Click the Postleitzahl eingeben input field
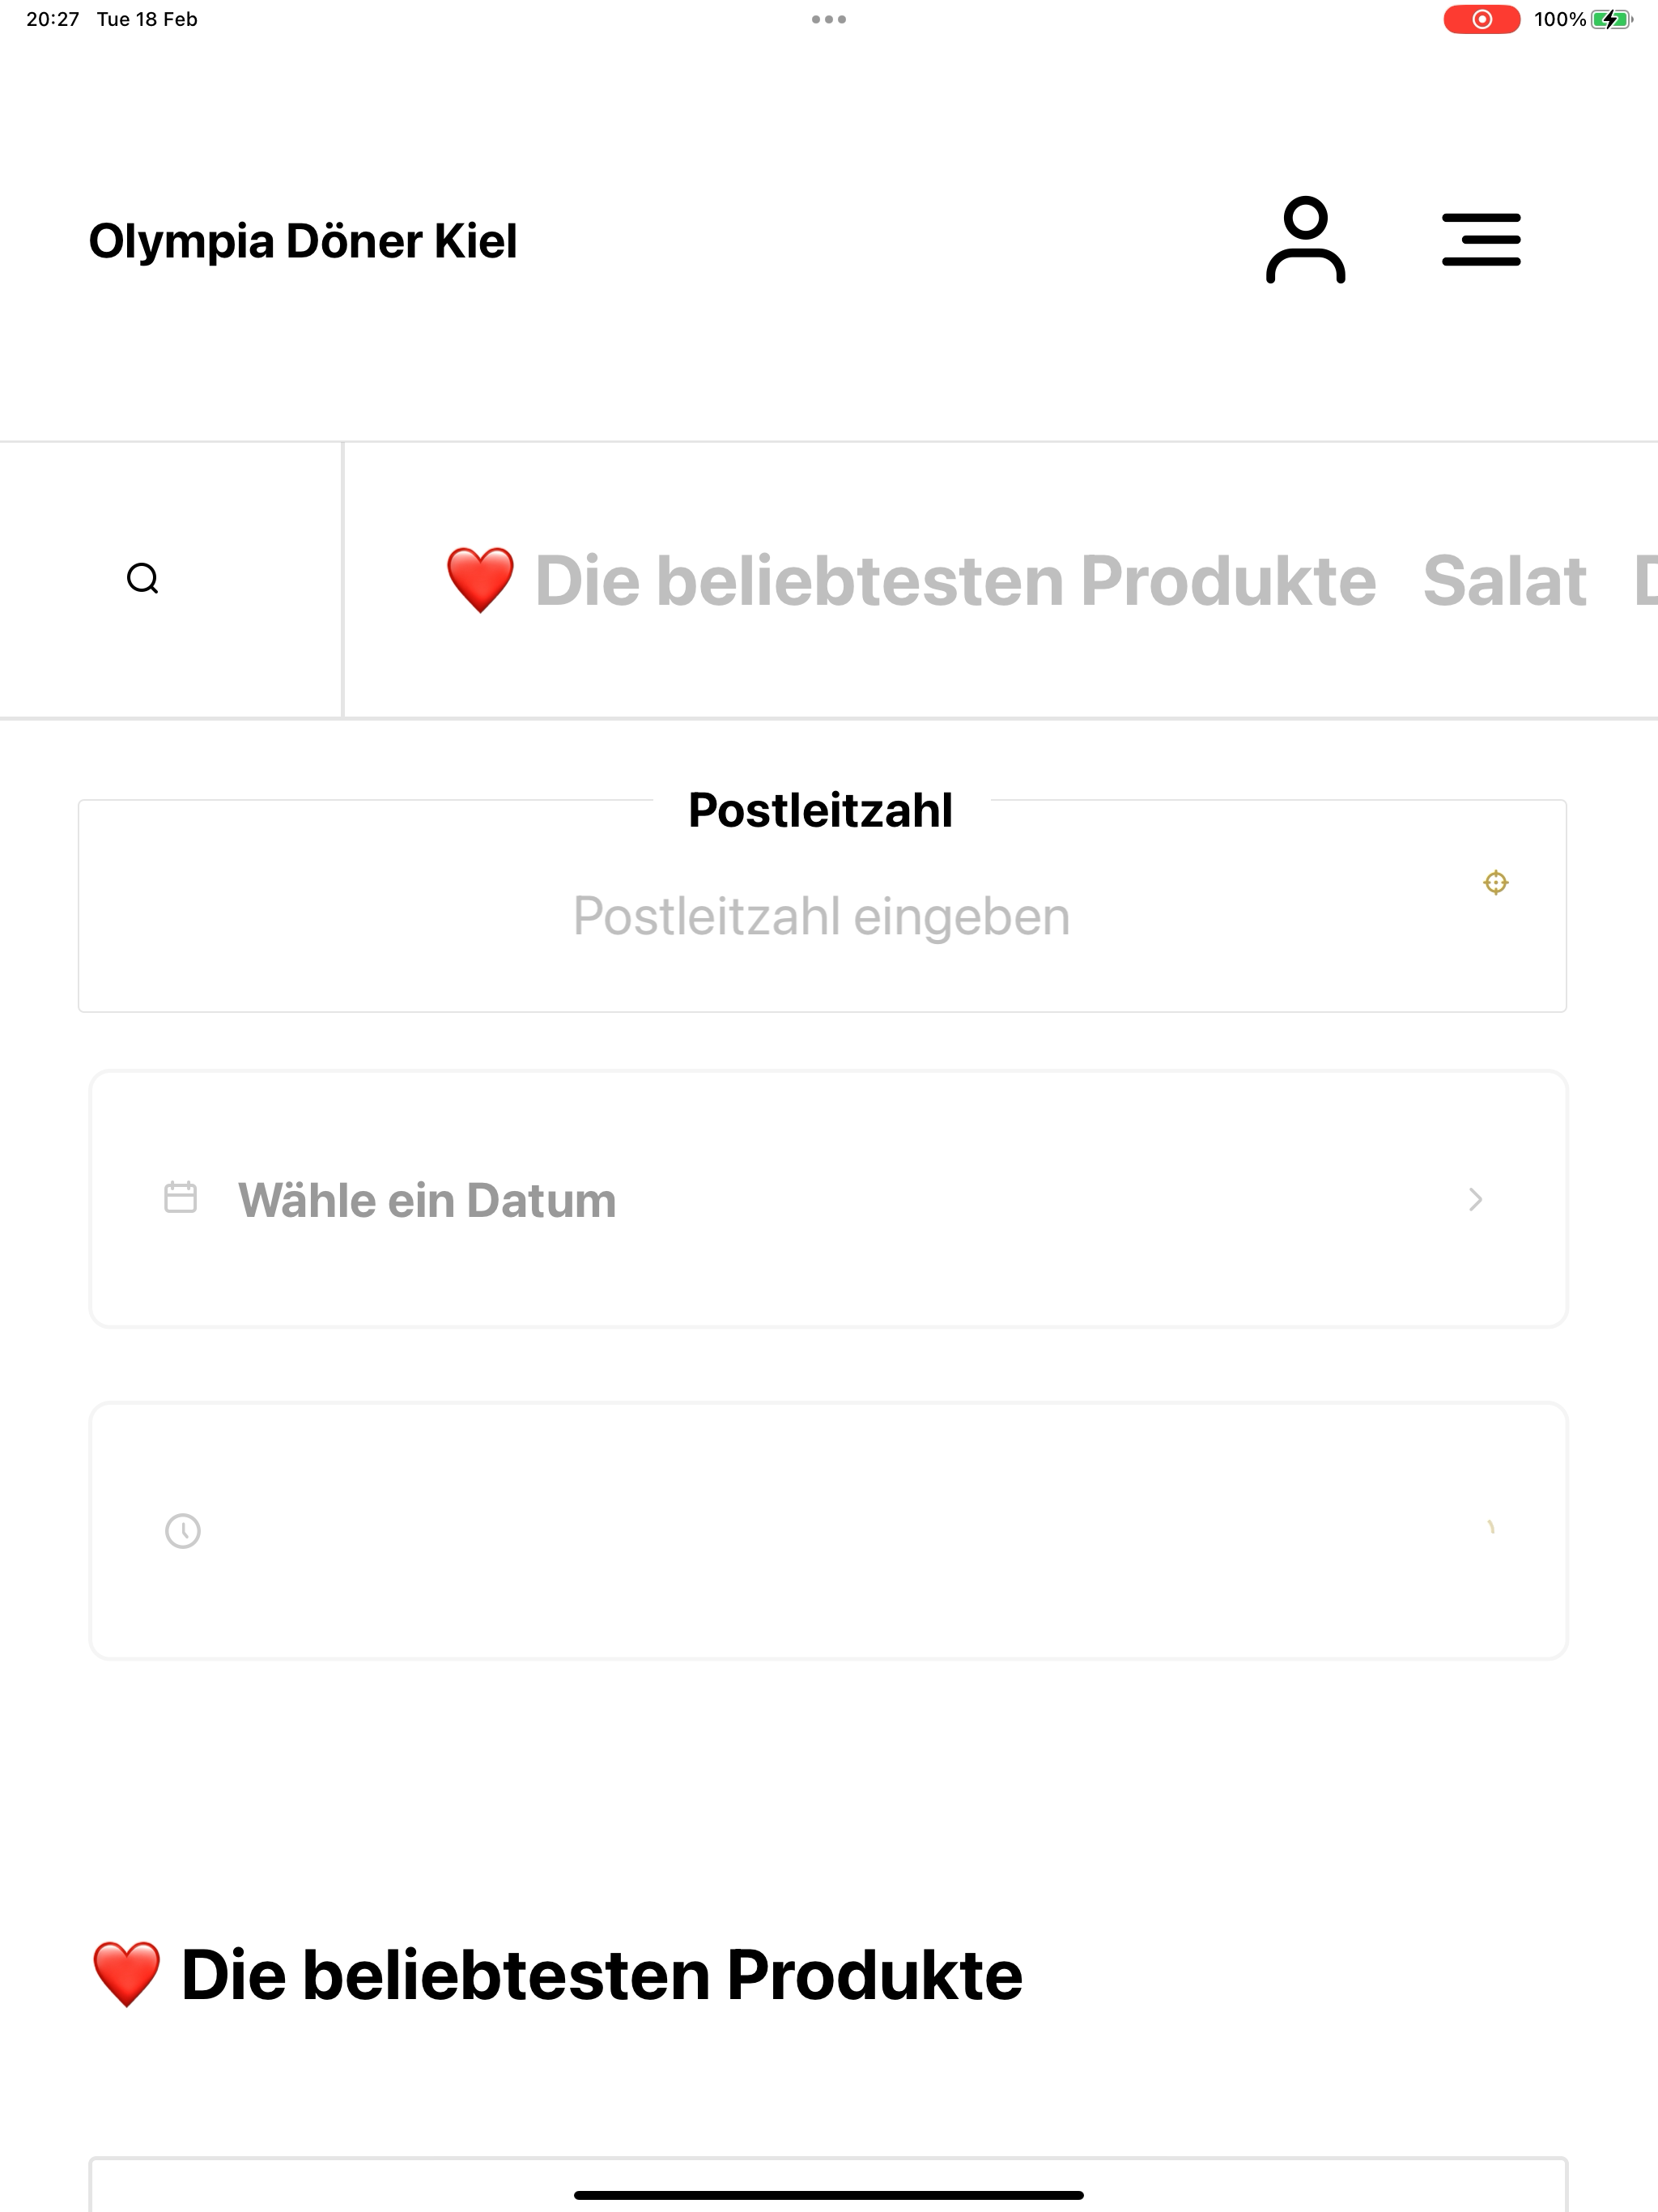The height and width of the screenshot is (2212, 1658). pyautogui.click(x=822, y=915)
